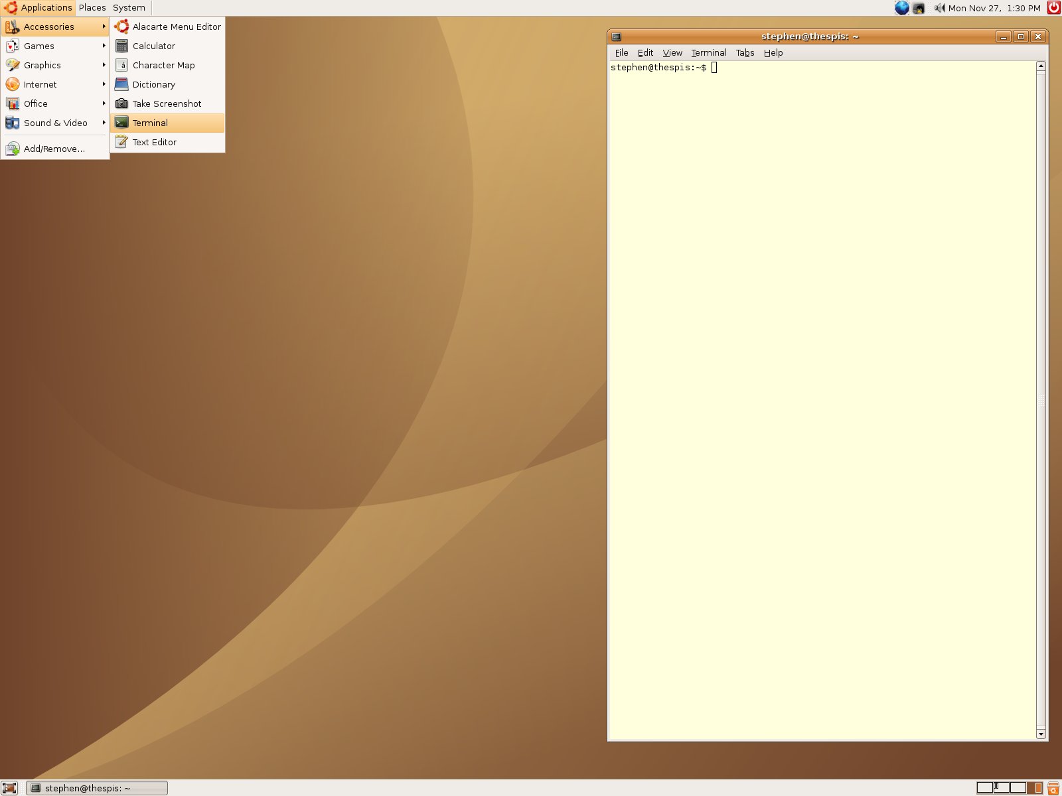Open the System menu

click(129, 8)
